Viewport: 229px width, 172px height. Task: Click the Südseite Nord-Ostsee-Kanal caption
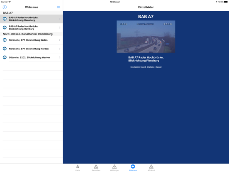click(x=146, y=67)
